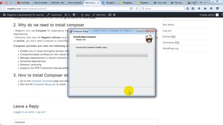223x125 pixels.
Task: Close the active How to in... tab
Action: pyautogui.click(x=98, y=2)
